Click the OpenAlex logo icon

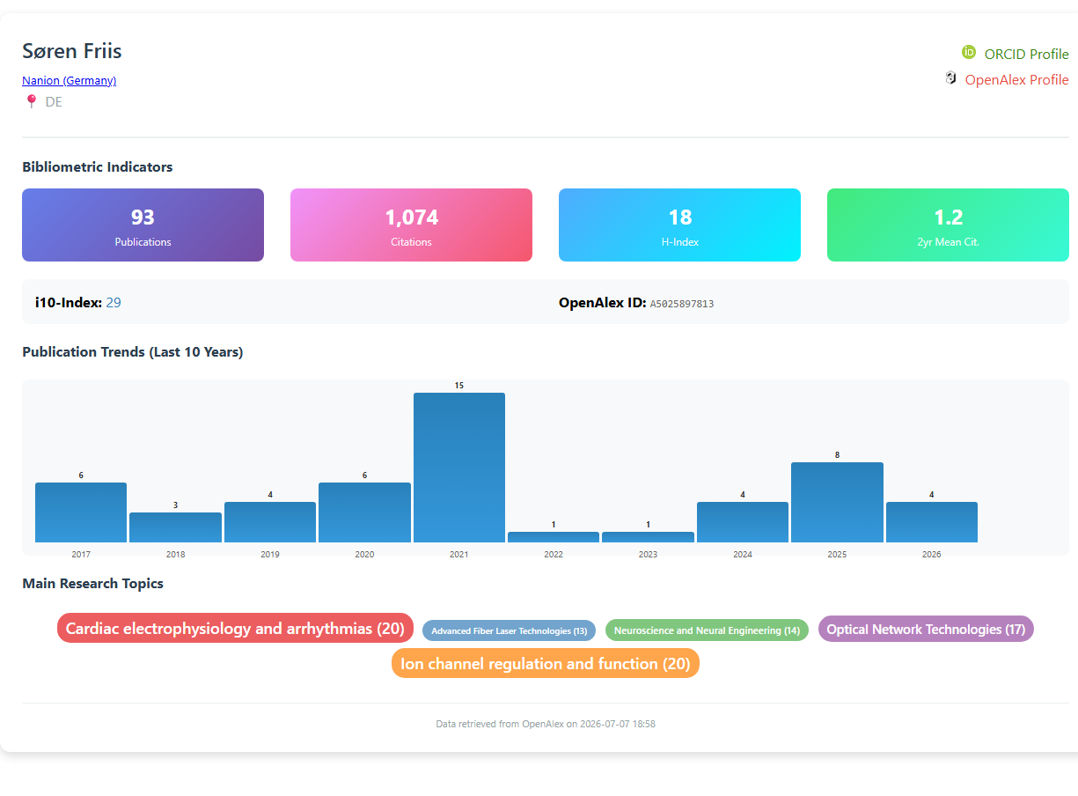[950, 78]
